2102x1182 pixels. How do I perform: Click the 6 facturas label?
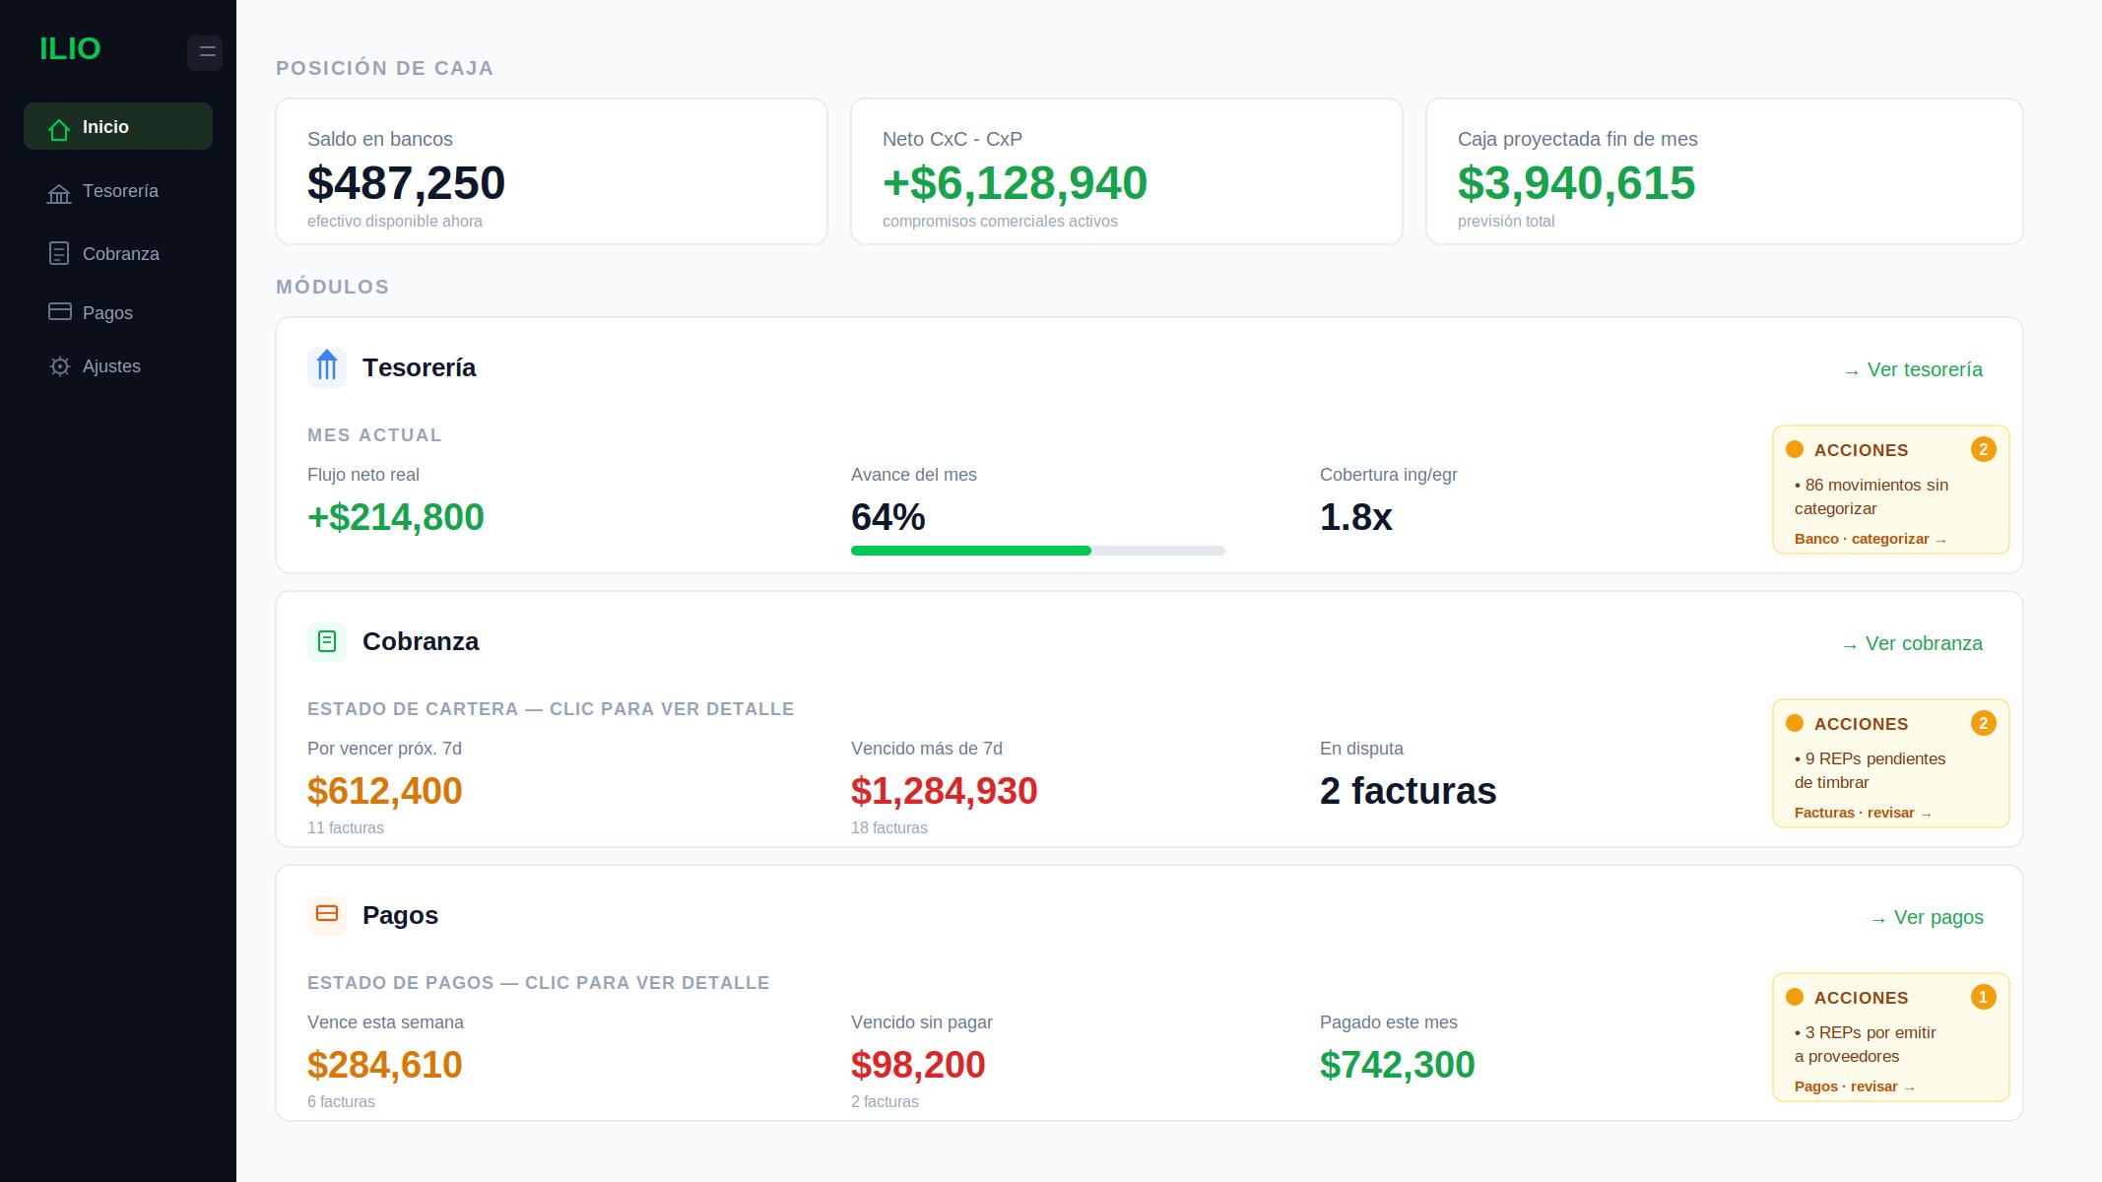[x=341, y=1101]
